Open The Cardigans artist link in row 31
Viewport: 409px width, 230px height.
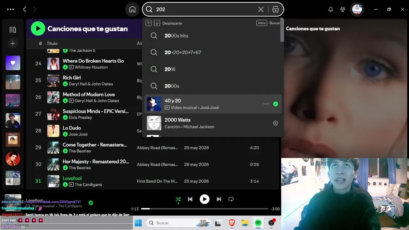(x=88, y=185)
